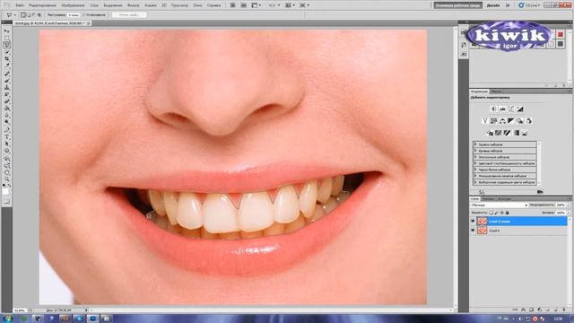Add a Gradient Map adjustment layer
The image size is (574, 323).
pyautogui.click(x=517, y=134)
